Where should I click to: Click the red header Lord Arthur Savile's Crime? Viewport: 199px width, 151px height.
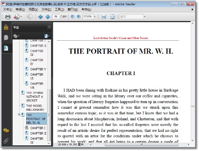[121, 38]
